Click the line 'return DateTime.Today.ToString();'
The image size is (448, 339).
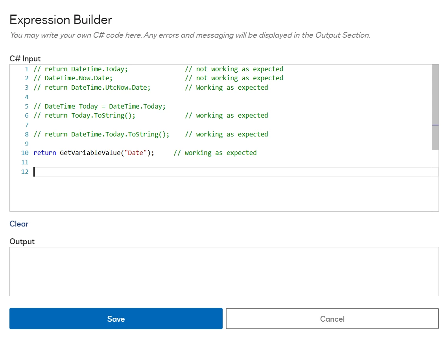point(101,134)
